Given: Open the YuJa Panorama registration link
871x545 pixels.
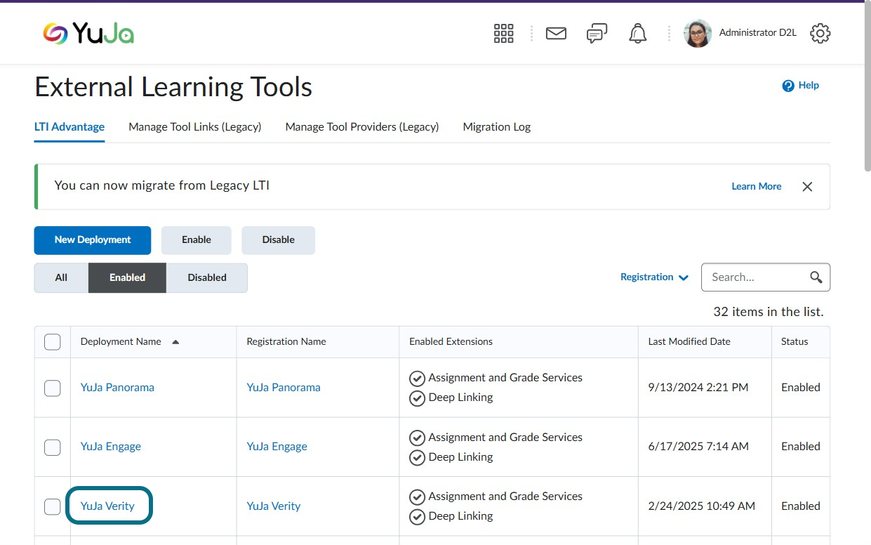Looking at the screenshot, I should point(284,388).
